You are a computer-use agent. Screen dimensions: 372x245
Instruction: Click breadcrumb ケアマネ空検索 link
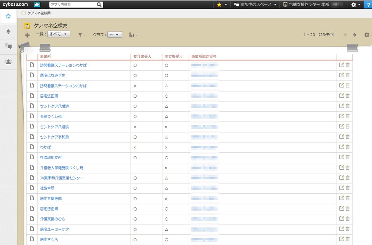click(x=39, y=13)
